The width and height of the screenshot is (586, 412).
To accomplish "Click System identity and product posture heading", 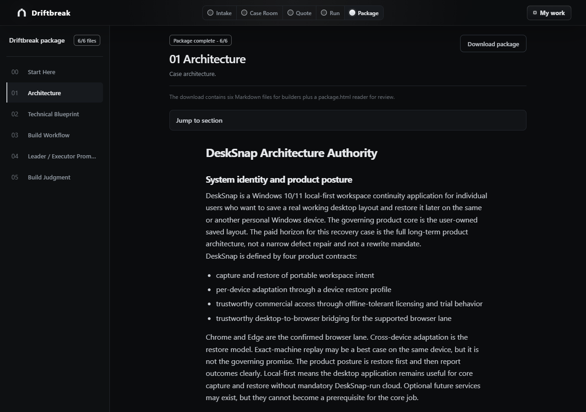I will (279, 179).
